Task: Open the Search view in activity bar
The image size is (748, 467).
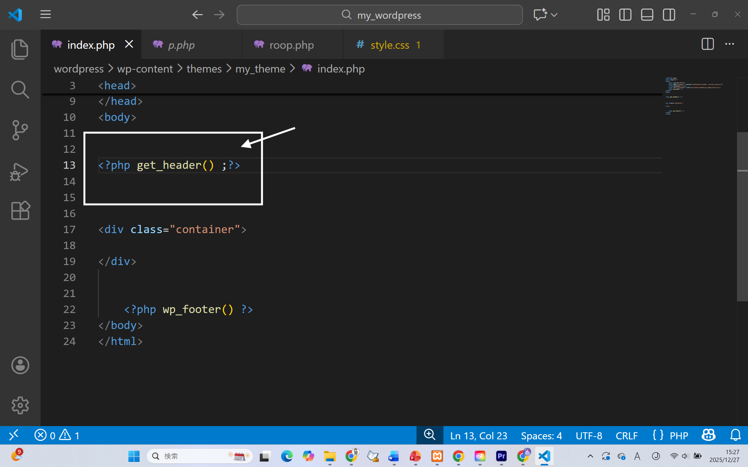Action: point(20,90)
